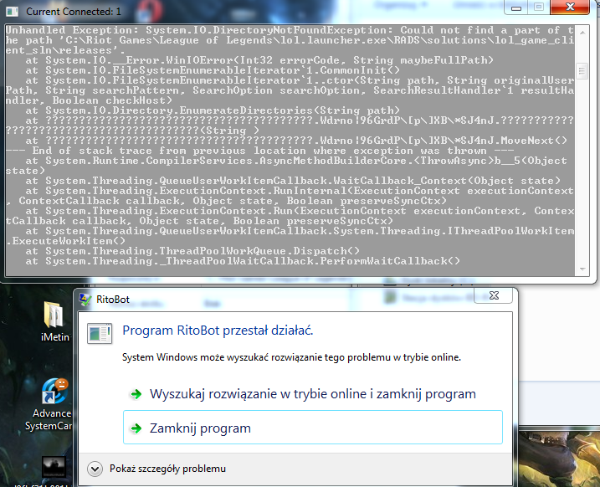Choose 'Zamknij program' option
This screenshot has width=600, height=487.
[x=313, y=428]
